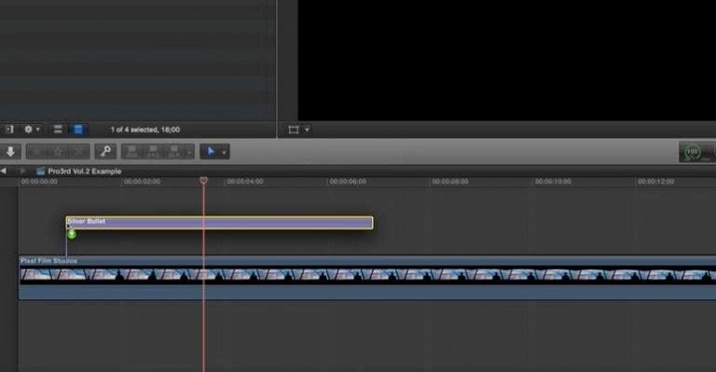Click the connect clip edit button
This screenshot has width=716, height=372.
[132, 152]
